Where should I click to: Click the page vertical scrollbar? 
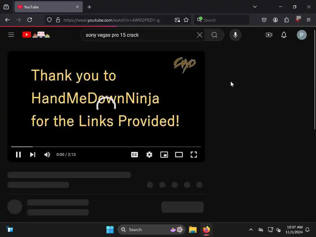(315, 80)
